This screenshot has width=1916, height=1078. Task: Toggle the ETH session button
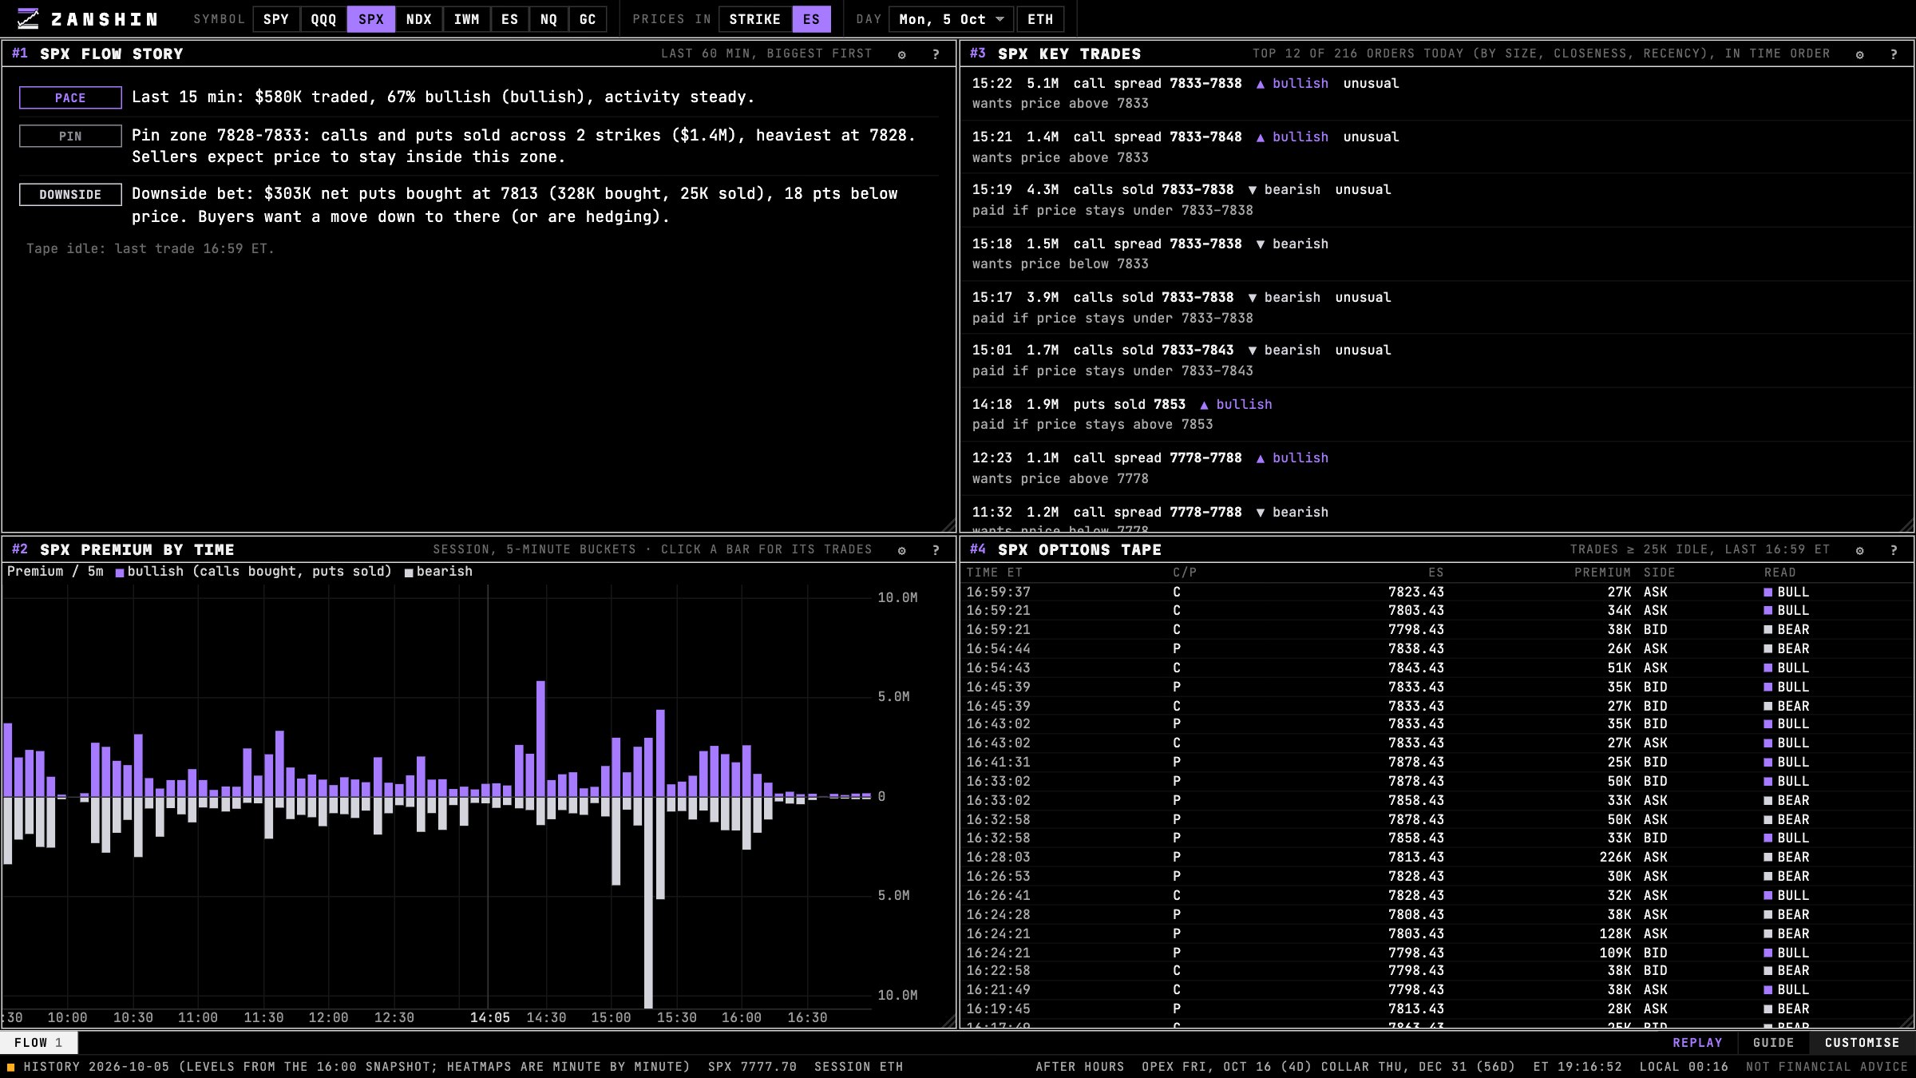tap(1040, 19)
